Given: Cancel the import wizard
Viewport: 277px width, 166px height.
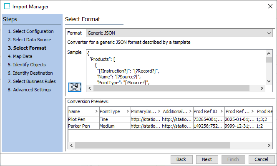Looking at the screenshot, I should pos(261,159).
